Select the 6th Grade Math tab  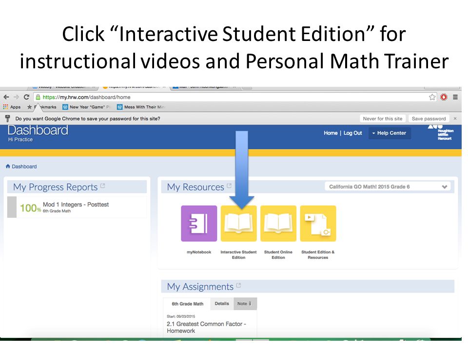coord(187,304)
